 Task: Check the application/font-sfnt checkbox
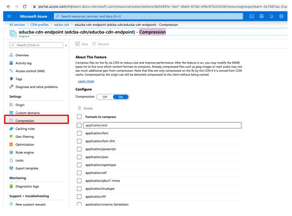pos(79,141)
